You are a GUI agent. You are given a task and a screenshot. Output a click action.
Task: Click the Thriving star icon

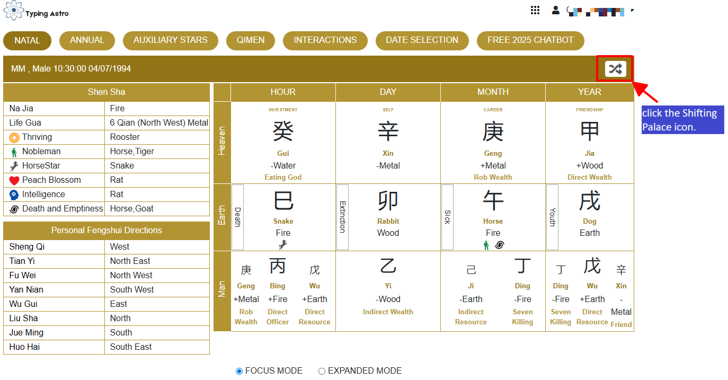pos(14,137)
